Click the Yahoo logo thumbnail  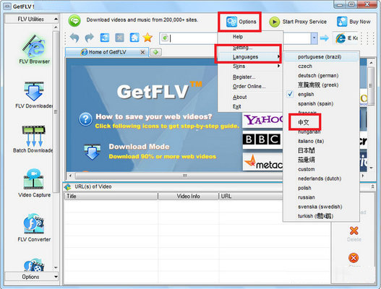tap(263, 120)
